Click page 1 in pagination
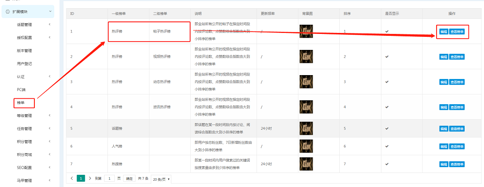Image resolution: width=484 pixels, height=187 pixels. [81, 178]
